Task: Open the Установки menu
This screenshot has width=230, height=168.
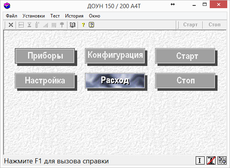Action: (34, 16)
